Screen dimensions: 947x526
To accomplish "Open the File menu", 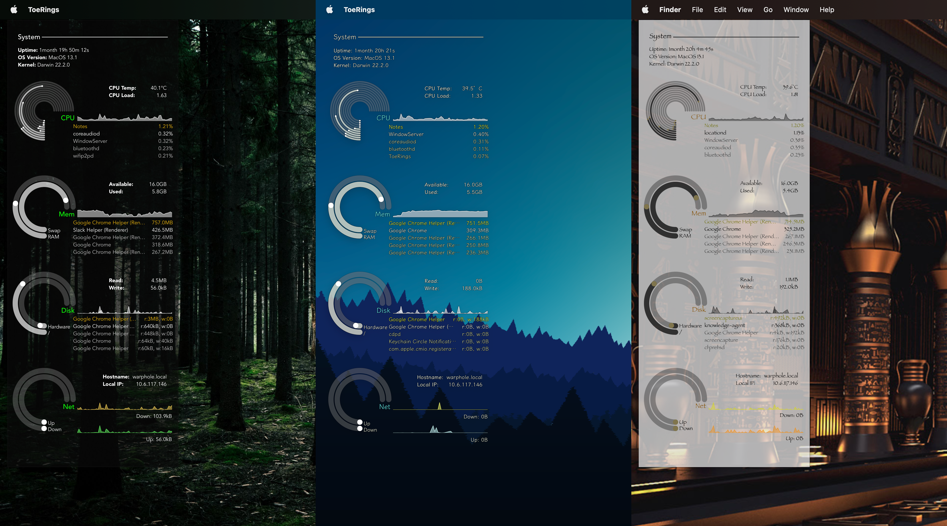I will click(697, 9).
